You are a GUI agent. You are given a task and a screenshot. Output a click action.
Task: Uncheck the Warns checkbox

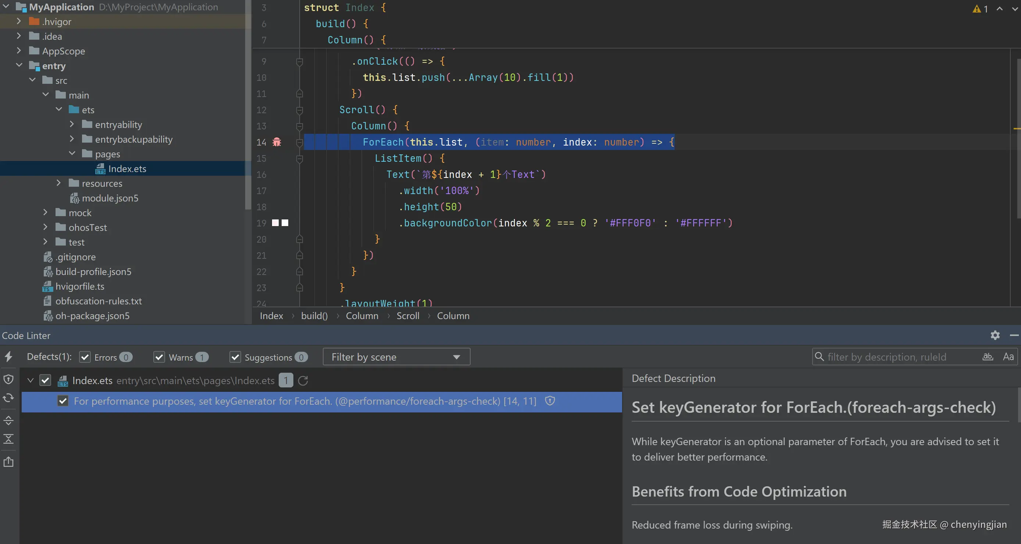[159, 357]
